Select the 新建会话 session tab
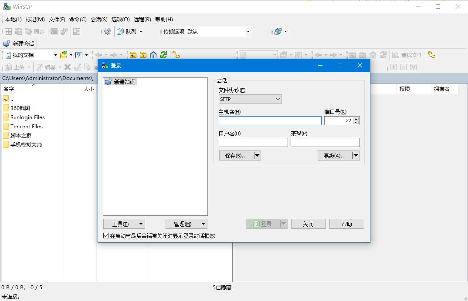This screenshot has width=468, height=301. click(x=19, y=44)
